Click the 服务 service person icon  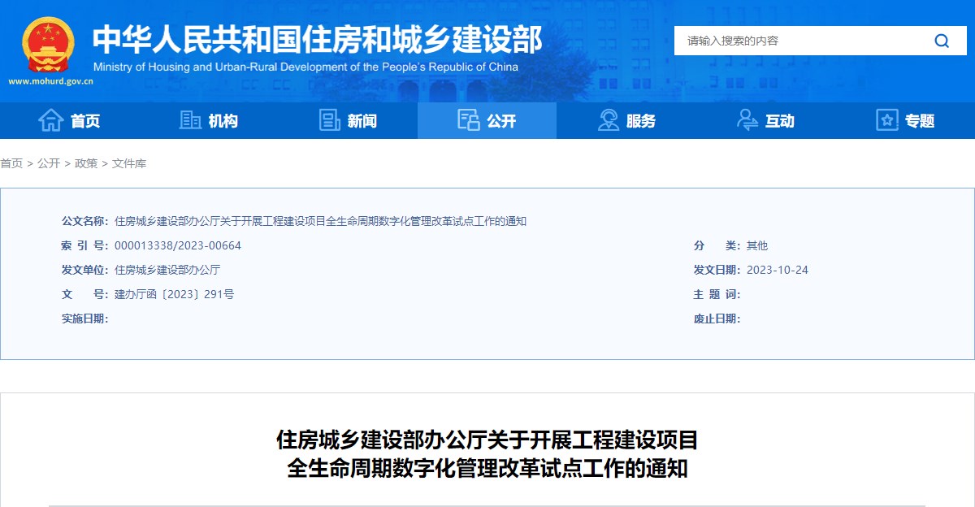pyautogui.click(x=608, y=119)
